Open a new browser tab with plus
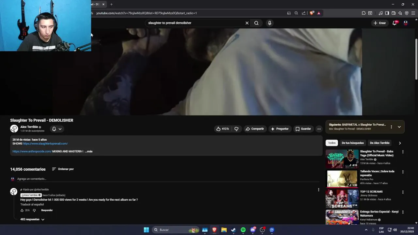Image resolution: width=418 pixels, height=235 pixels. [111, 4]
